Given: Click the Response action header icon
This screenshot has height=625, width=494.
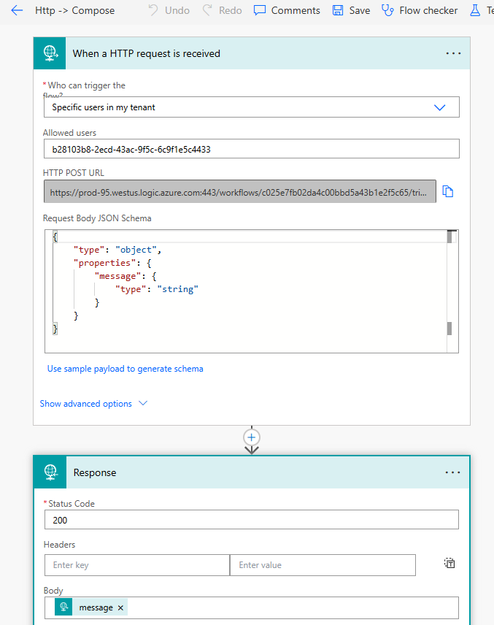Looking at the screenshot, I should point(49,472).
